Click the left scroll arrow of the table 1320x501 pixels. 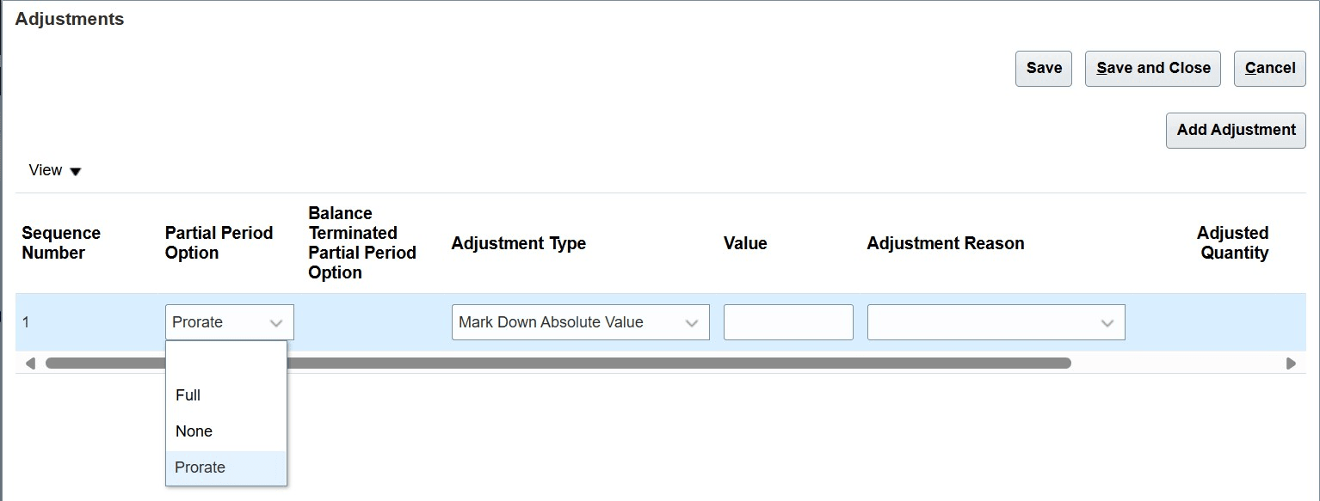(30, 363)
